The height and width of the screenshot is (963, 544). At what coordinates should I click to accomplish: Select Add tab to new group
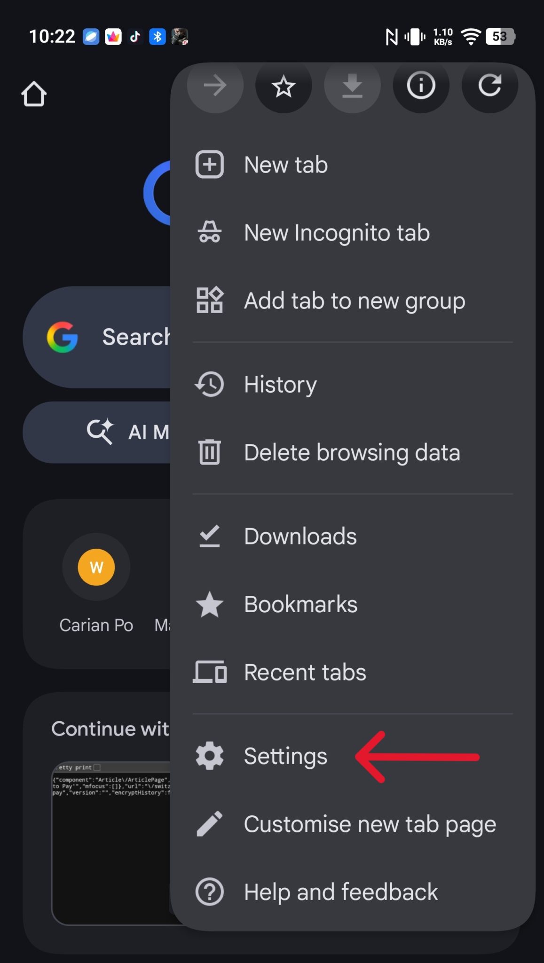click(354, 301)
